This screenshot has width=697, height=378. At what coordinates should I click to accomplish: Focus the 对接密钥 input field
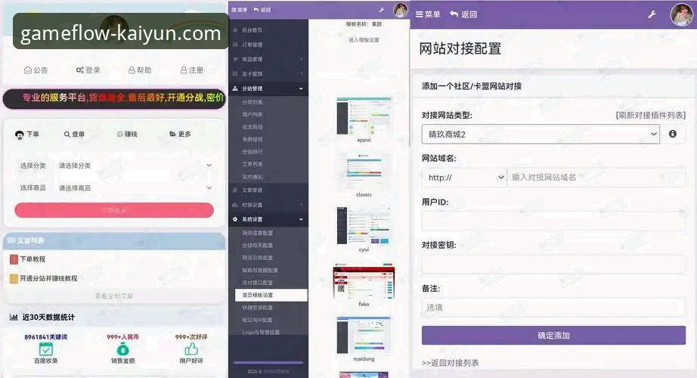coord(554,264)
